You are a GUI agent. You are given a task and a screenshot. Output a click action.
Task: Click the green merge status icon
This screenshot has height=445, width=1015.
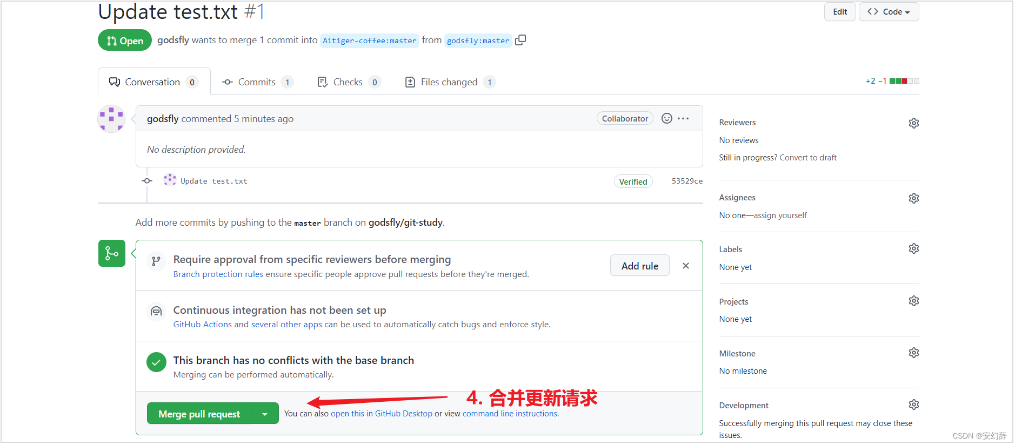[112, 253]
